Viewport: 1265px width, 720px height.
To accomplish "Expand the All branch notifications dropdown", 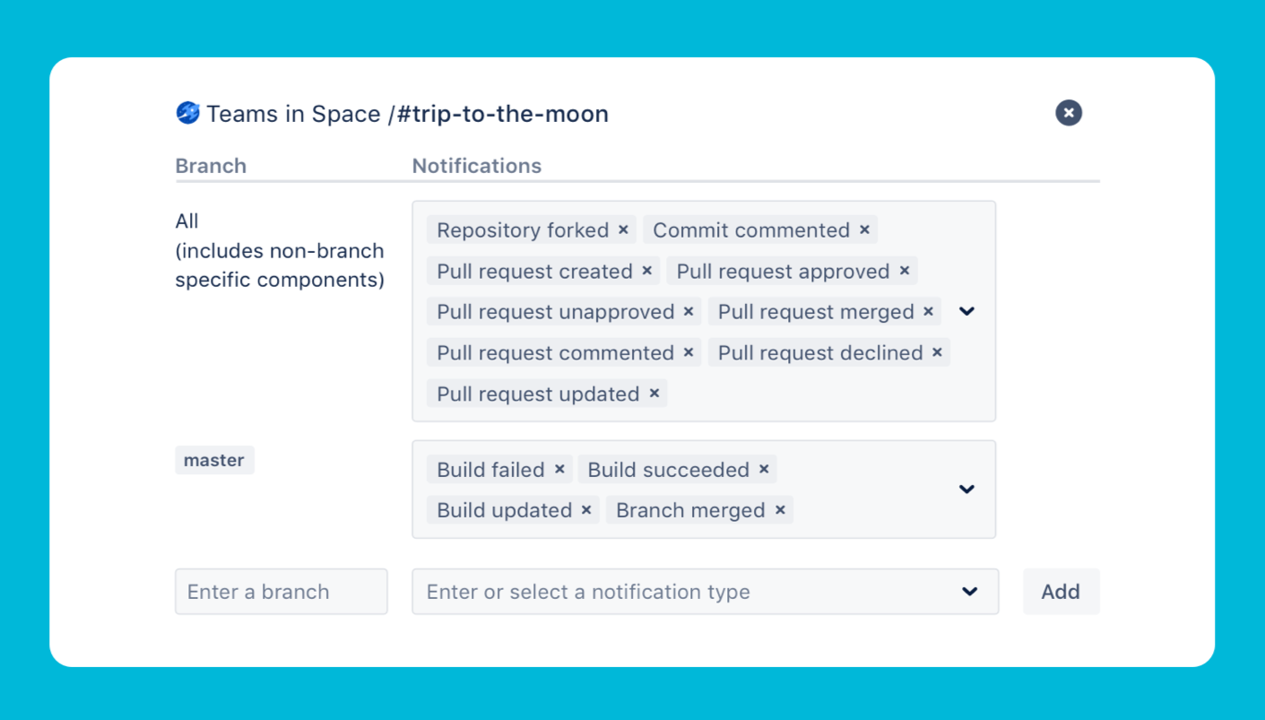I will [x=966, y=311].
